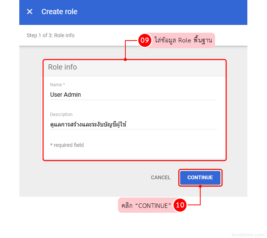Close the Create role dialog with X
This screenshot has height=238, width=267.
pyautogui.click(x=30, y=12)
